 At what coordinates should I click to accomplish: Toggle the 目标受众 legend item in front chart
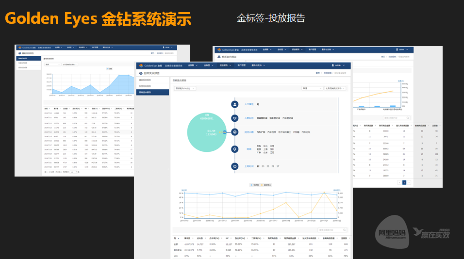[x=266, y=185]
